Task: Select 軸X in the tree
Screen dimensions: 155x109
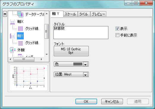Action: click(x=20, y=22)
